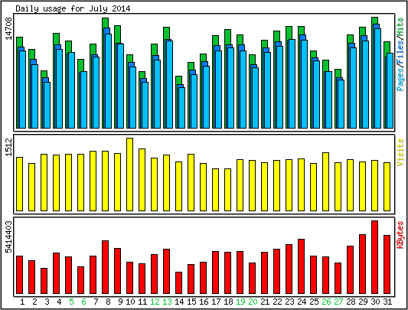The image size is (408, 310).
Task: Click the day 3 light blue Pages bar
Action: pos(47,105)
